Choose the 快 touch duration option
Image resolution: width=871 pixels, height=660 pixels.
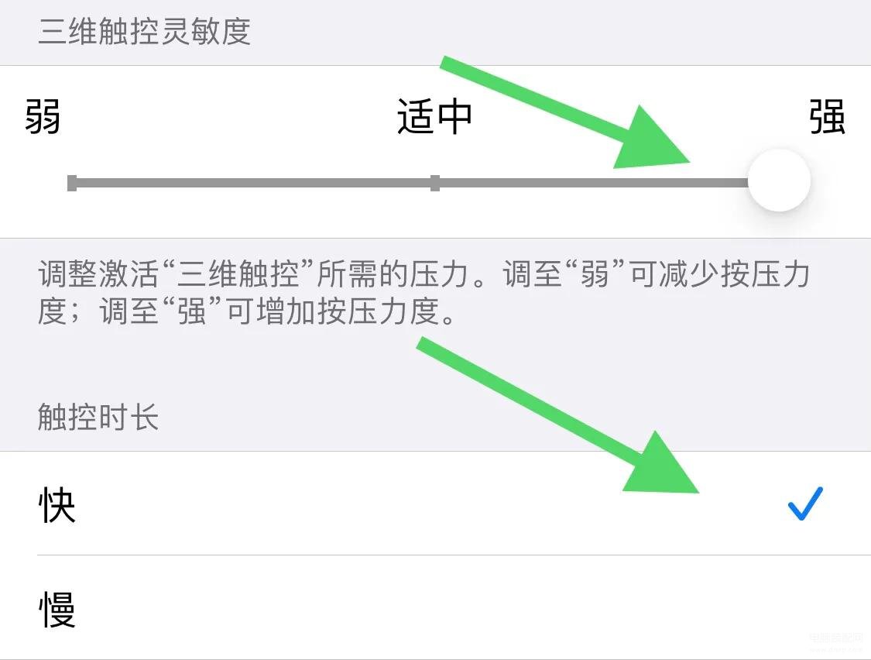coord(435,504)
